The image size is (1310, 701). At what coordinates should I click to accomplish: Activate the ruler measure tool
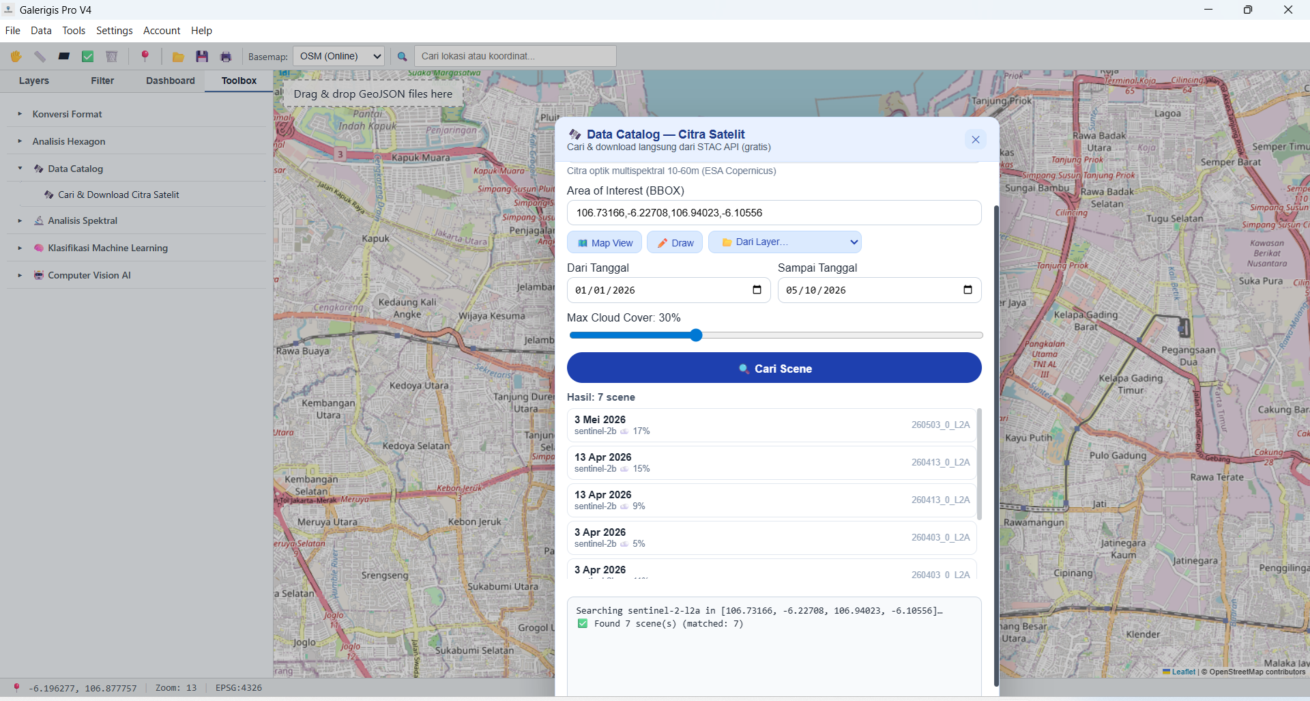click(x=40, y=57)
